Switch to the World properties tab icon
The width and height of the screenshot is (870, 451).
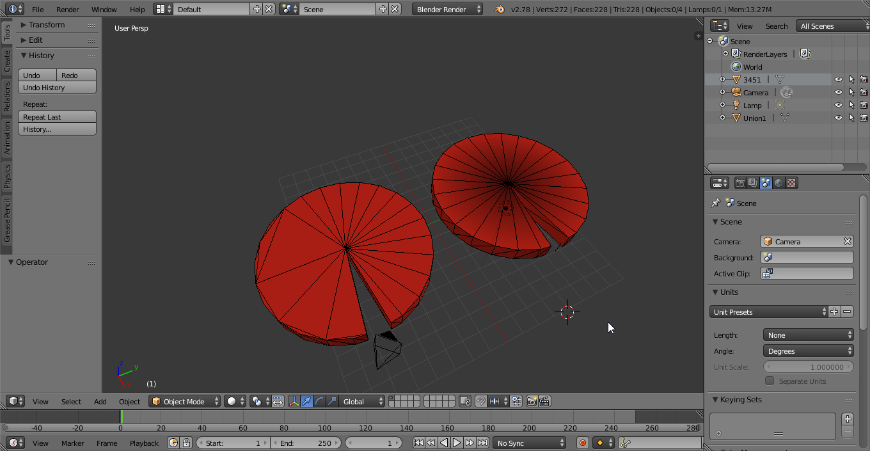(x=779, y=183)
